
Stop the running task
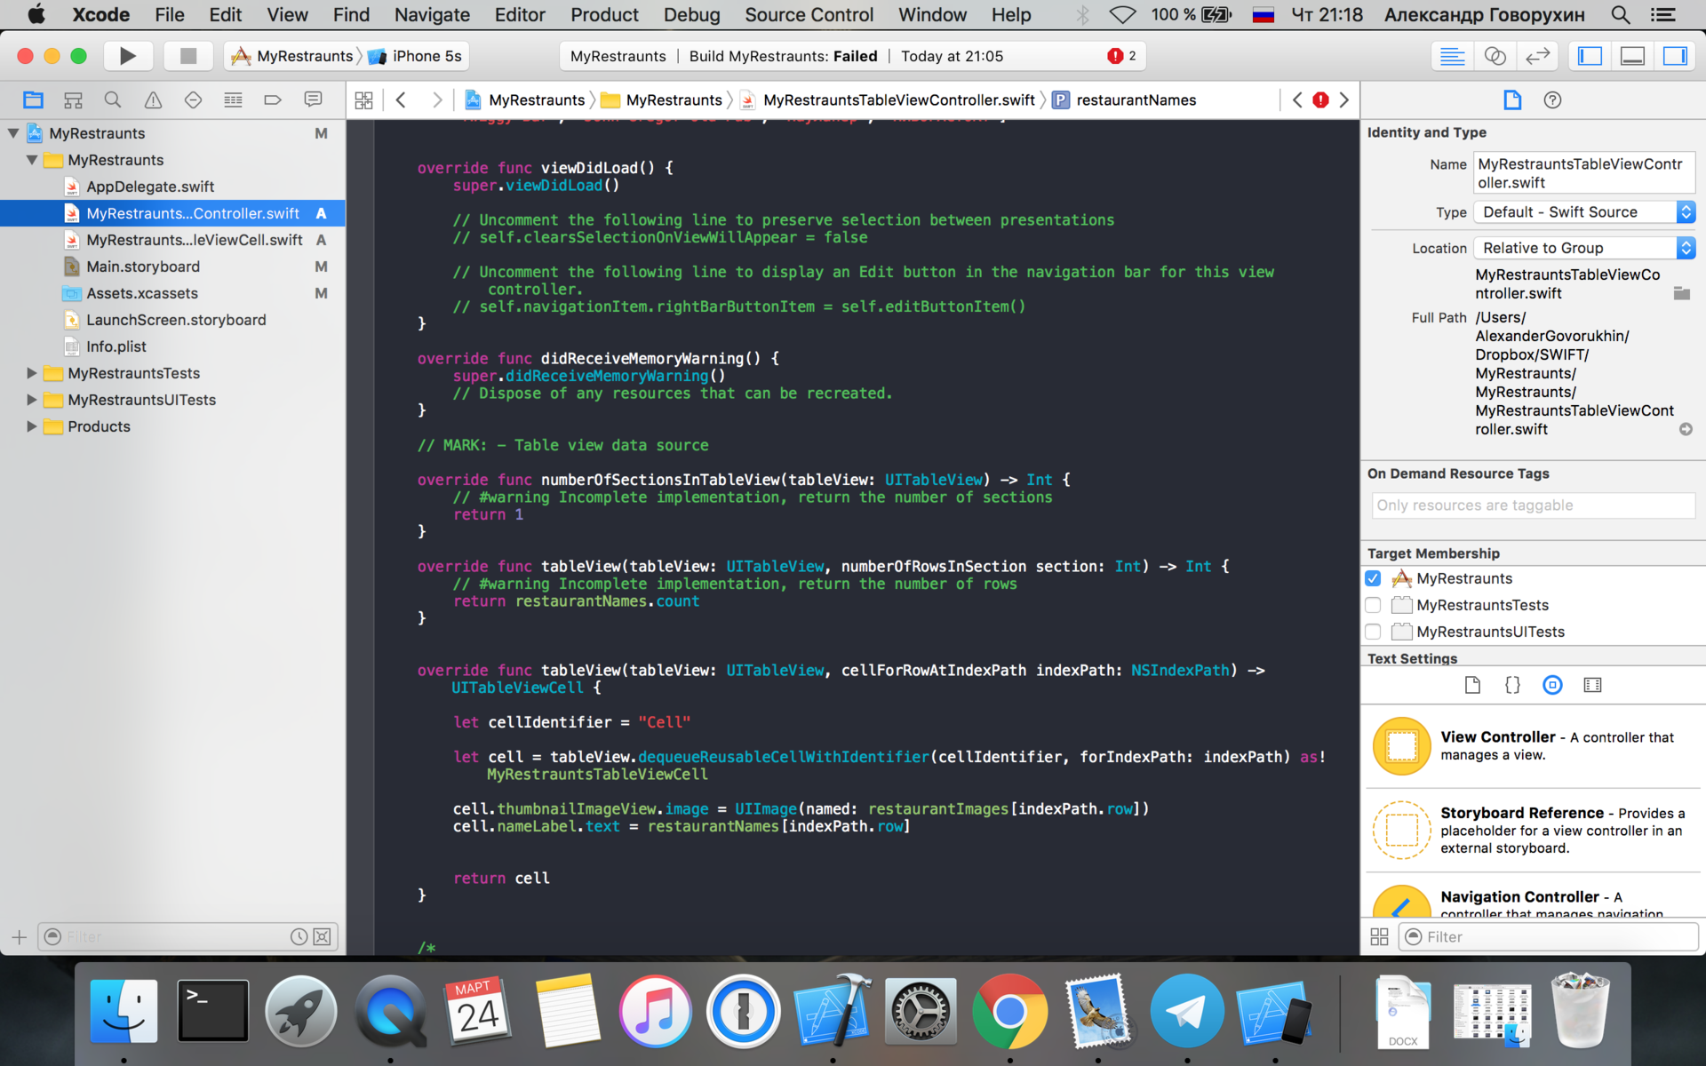[187, 56]
